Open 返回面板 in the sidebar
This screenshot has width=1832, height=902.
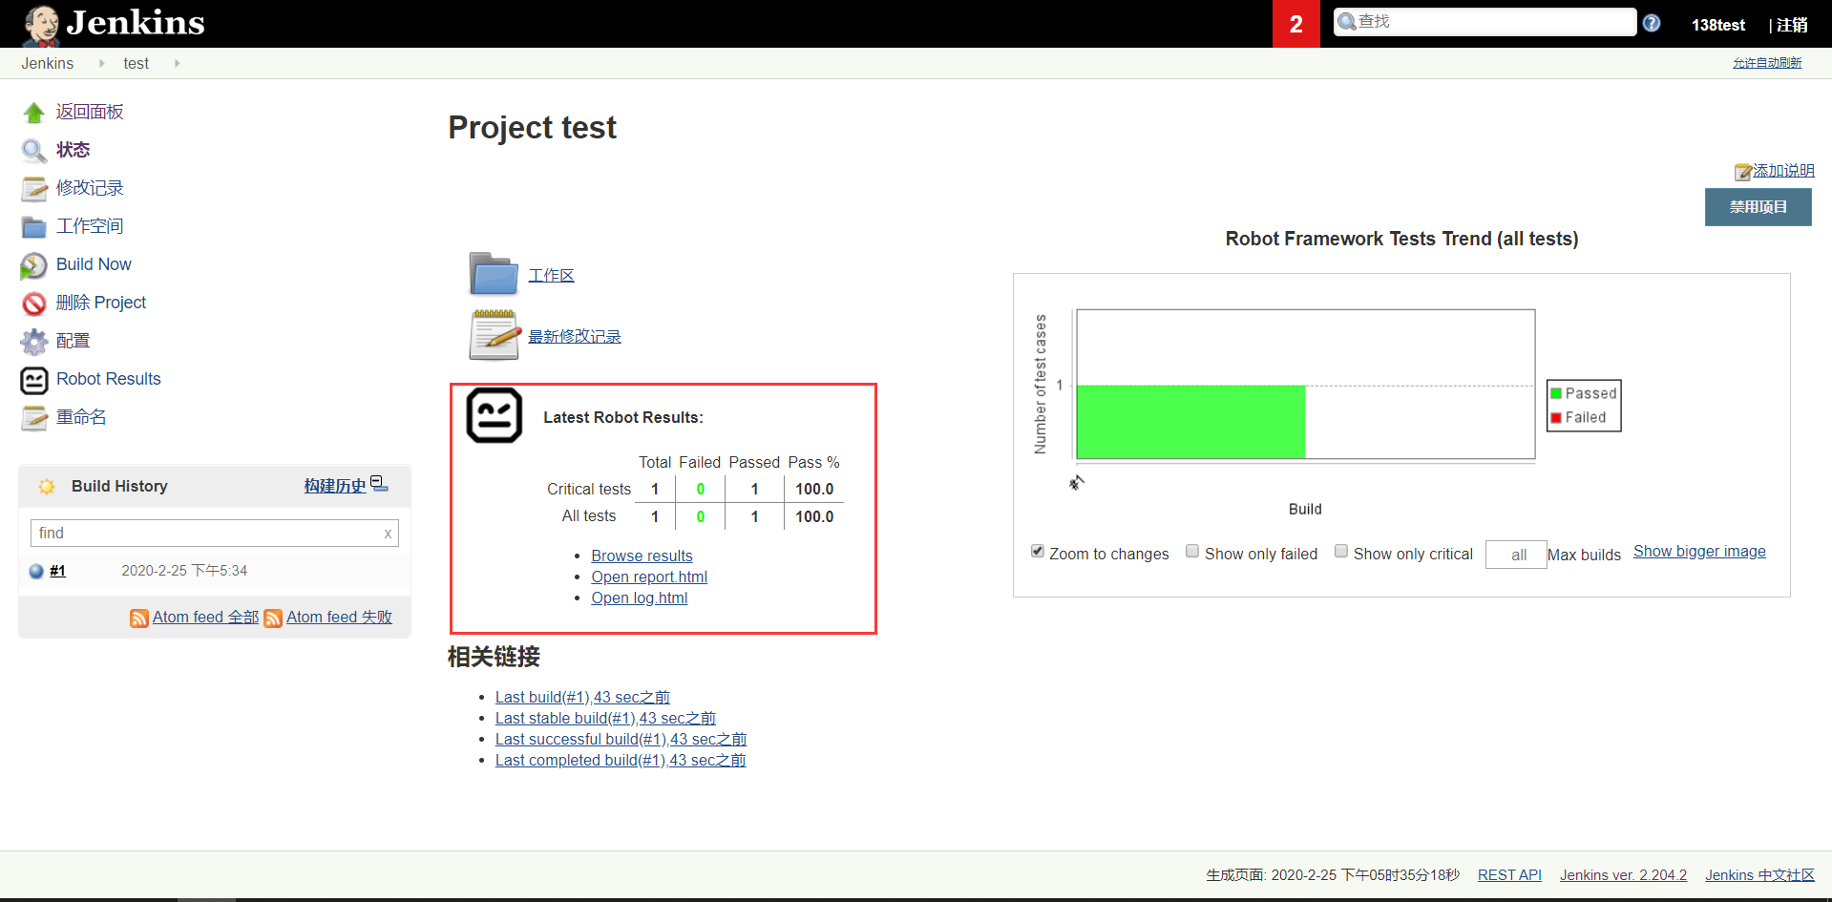pyautogui.click(x=90, y=112)
